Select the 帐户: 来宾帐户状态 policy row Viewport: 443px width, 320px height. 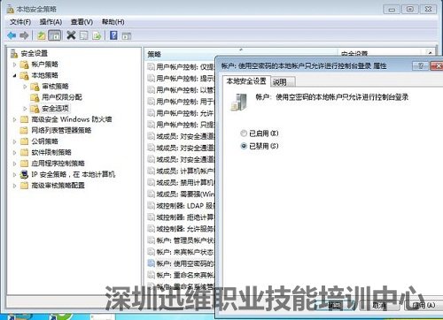[181, 252]
